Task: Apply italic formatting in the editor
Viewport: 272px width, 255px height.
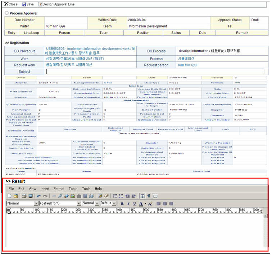Action: [128, 204]
